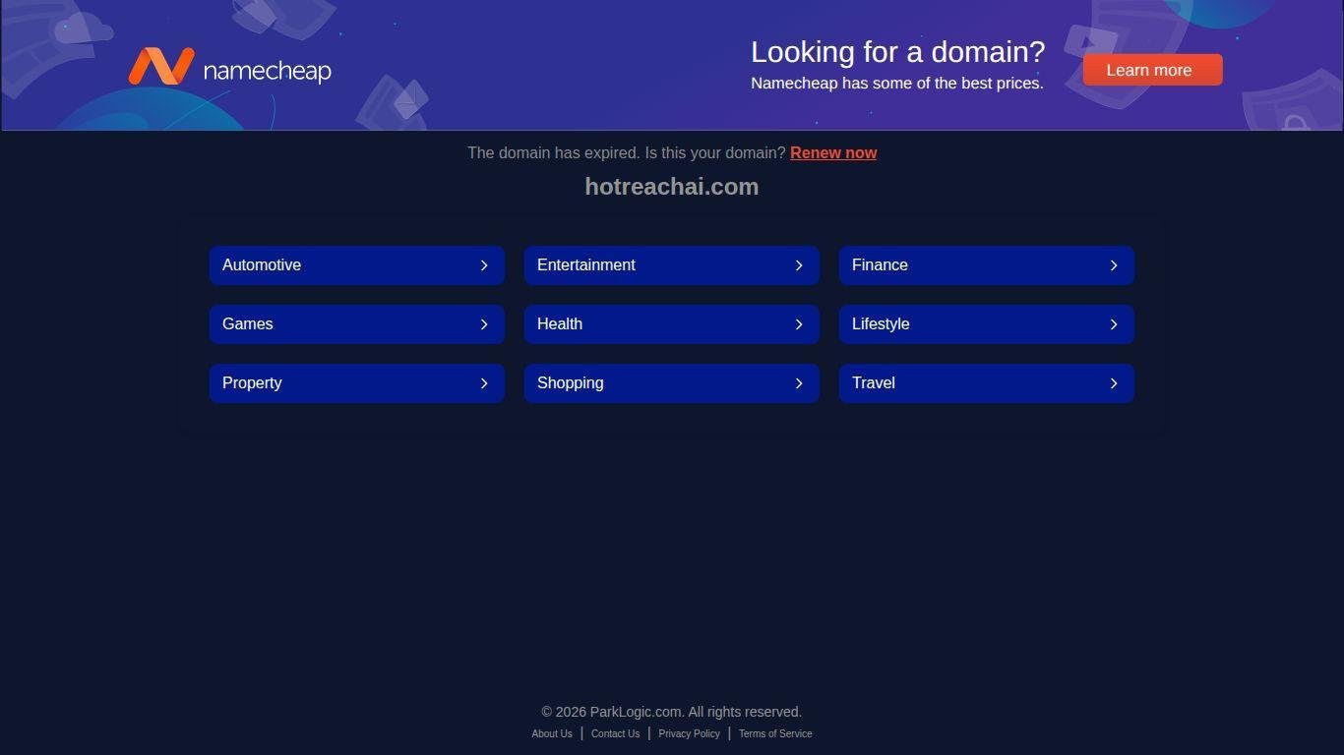Open the About Us footer link
1344x755 pixels.
(551, 733)
